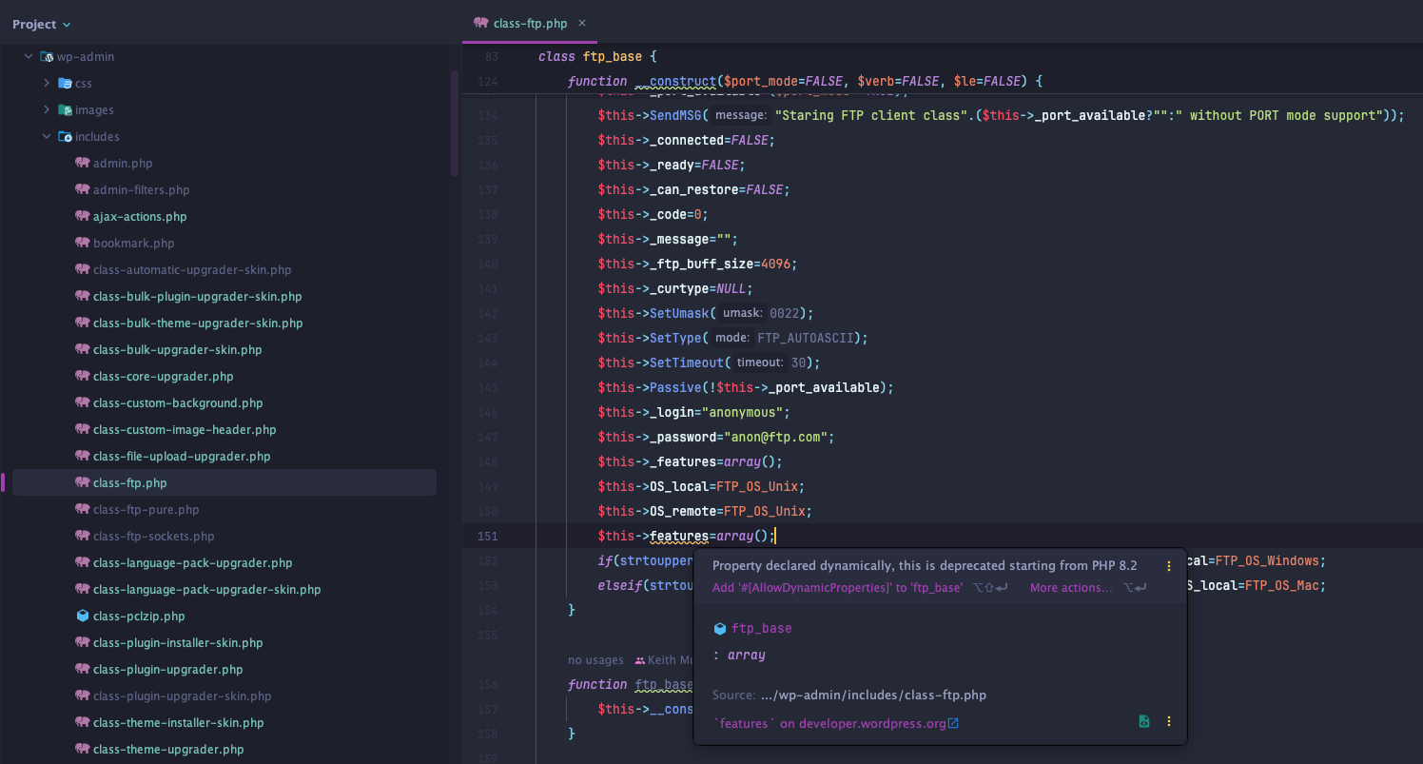The width and height of the screenshot is (1423, 764).
Task: Click the ftp_base class icon in popup
Action: coord(720,629)
